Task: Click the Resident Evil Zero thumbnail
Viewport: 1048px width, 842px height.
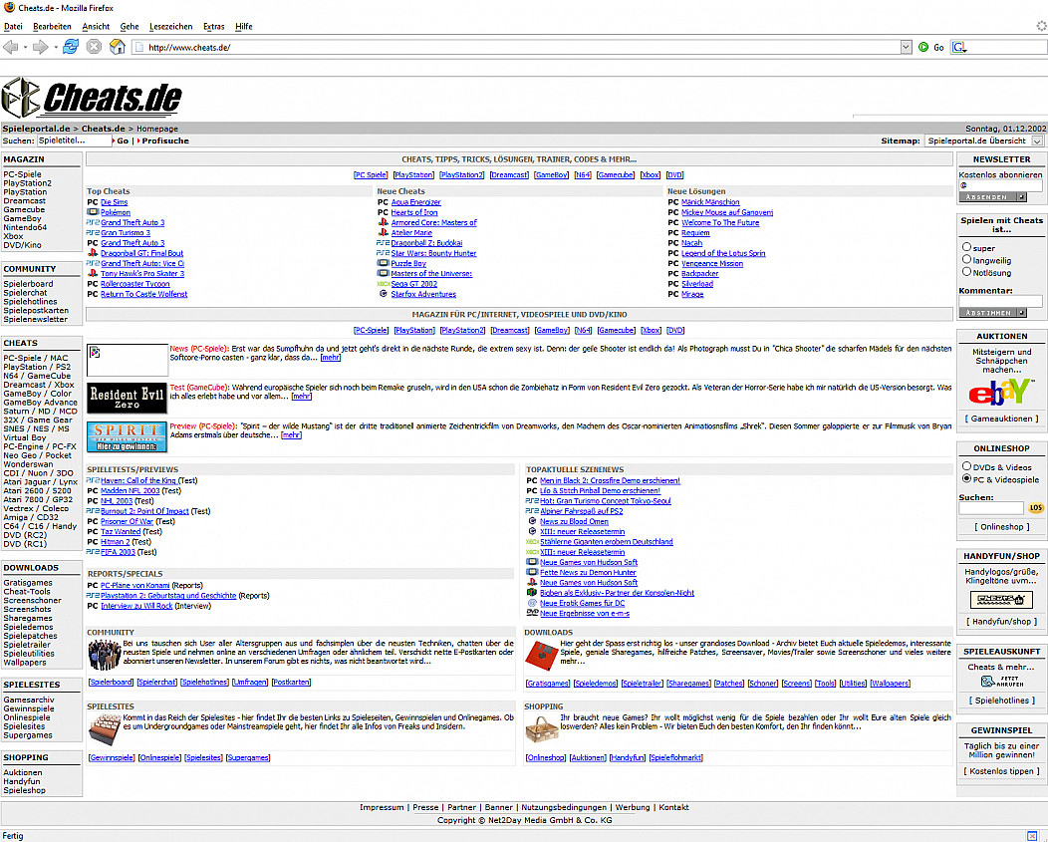Action: click(x=127, y=397)
